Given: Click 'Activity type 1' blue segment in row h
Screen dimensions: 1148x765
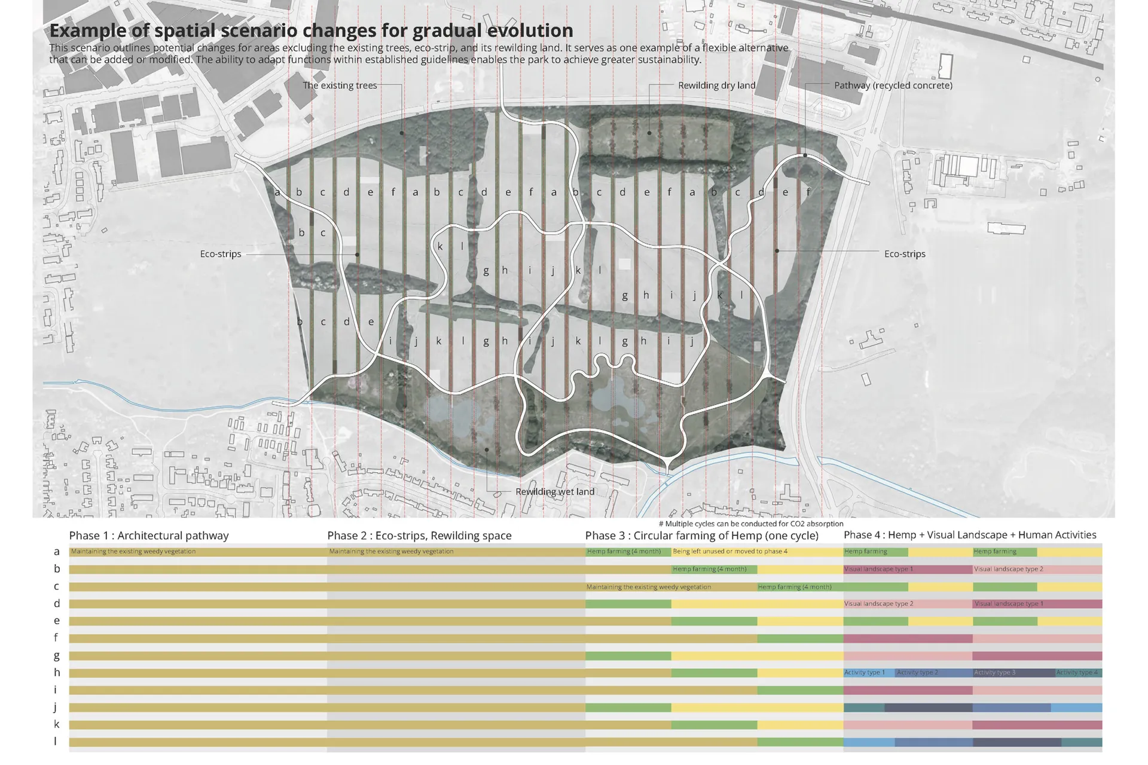Looking at the screenshot, I should click(868, 672).
